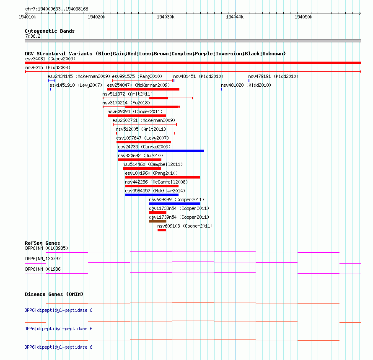The height and width of the screenshot is (360, 373).
Task: Click the RefSeq Genes track heading
Action: tap(42, 243)
